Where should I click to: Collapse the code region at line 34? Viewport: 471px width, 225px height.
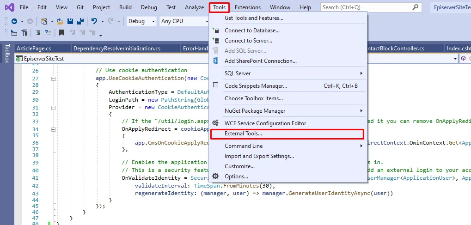[54, 129]
